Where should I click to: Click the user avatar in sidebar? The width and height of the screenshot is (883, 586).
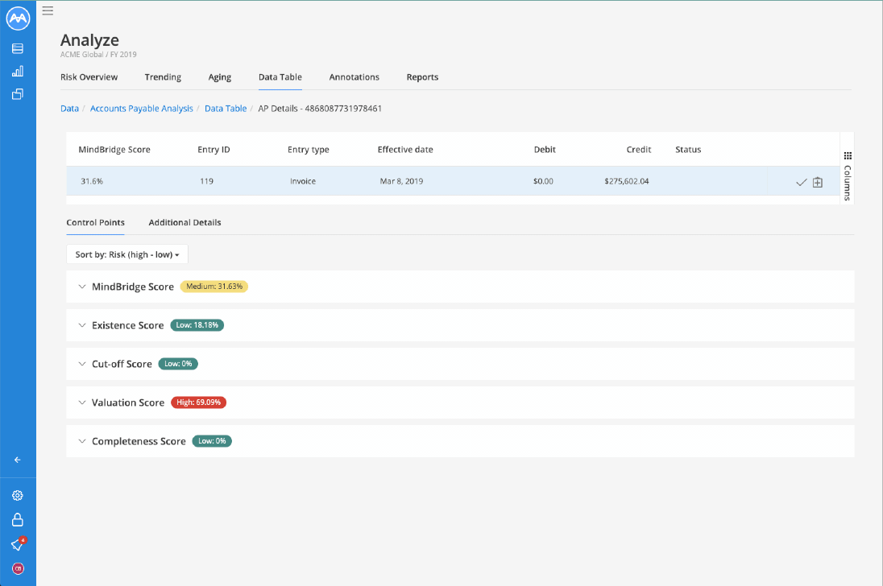[18, 568]
